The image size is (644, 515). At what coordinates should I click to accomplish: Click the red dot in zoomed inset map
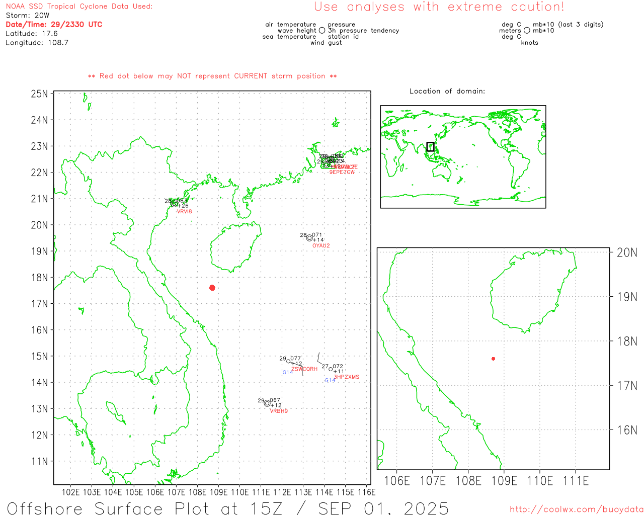point(493,359)
